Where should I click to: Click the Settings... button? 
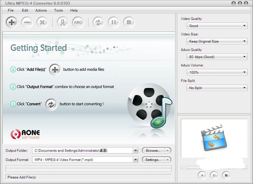[153, 160]
